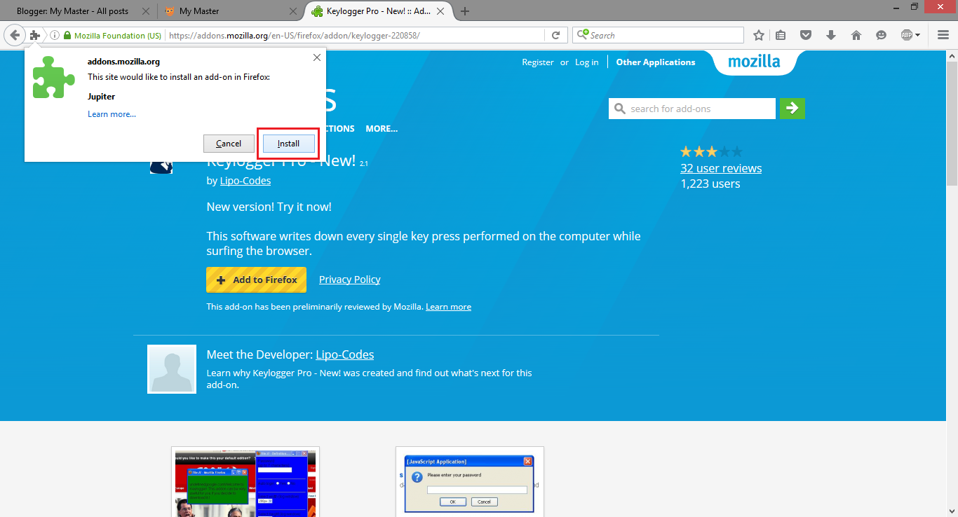Open the Log in link

(x=587, y=62)
